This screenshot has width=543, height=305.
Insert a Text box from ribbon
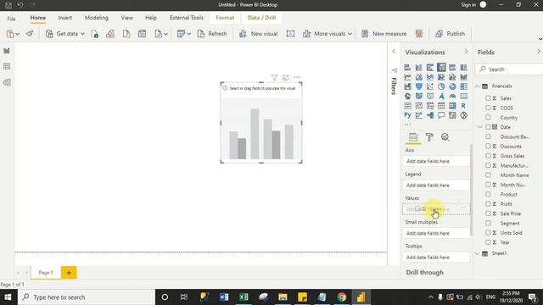coord(290,34)
